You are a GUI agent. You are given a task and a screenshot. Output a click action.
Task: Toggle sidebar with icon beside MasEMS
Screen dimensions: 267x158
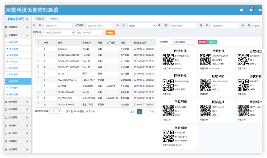coord(27,19)
